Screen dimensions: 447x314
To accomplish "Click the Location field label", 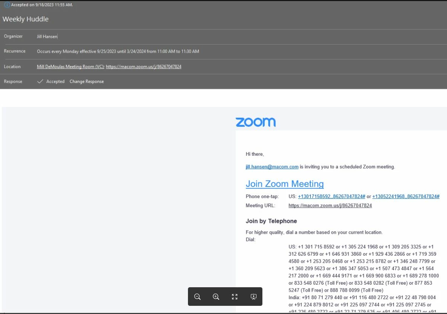I will click(12, 67).
